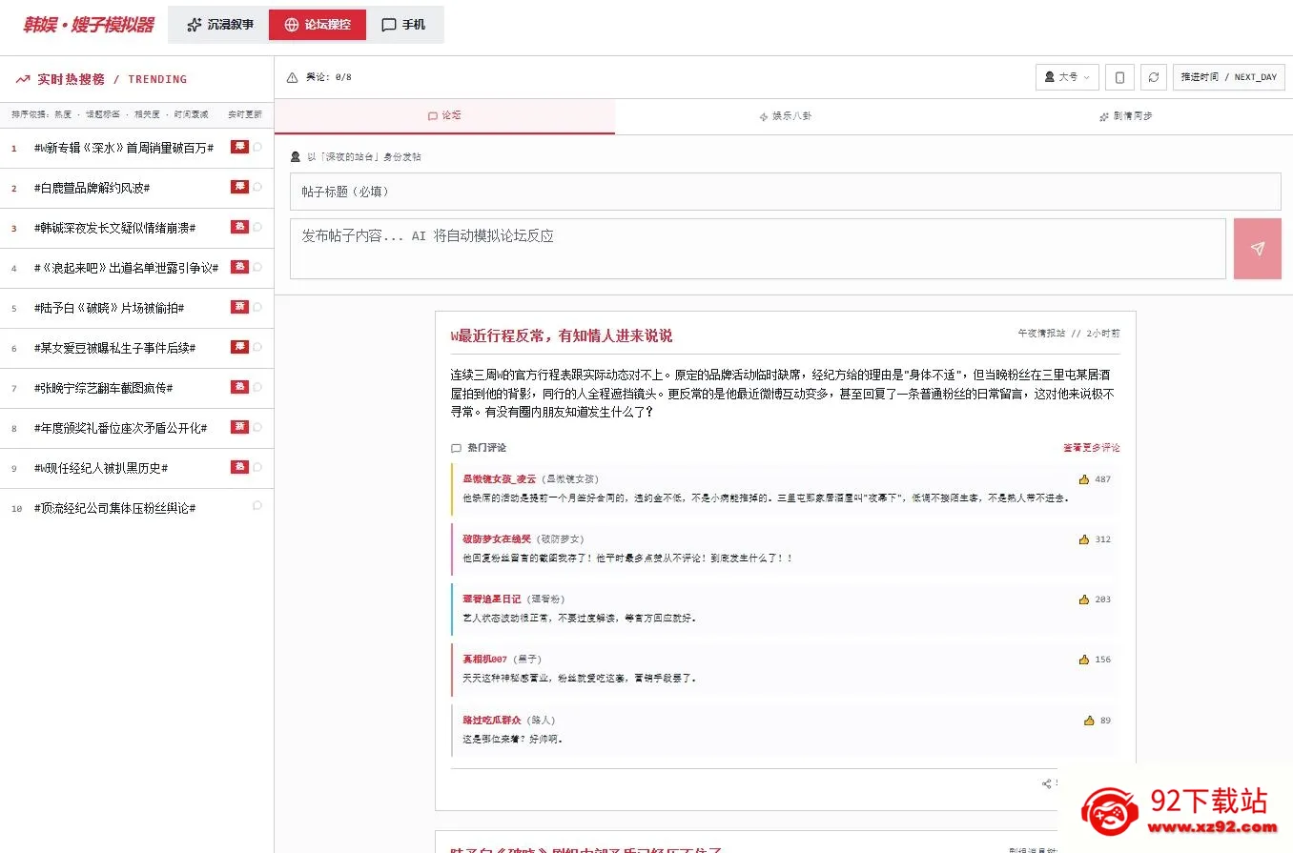
Task: Click the 实时更新 label in trending header
Action: click(x=244, y=114)
